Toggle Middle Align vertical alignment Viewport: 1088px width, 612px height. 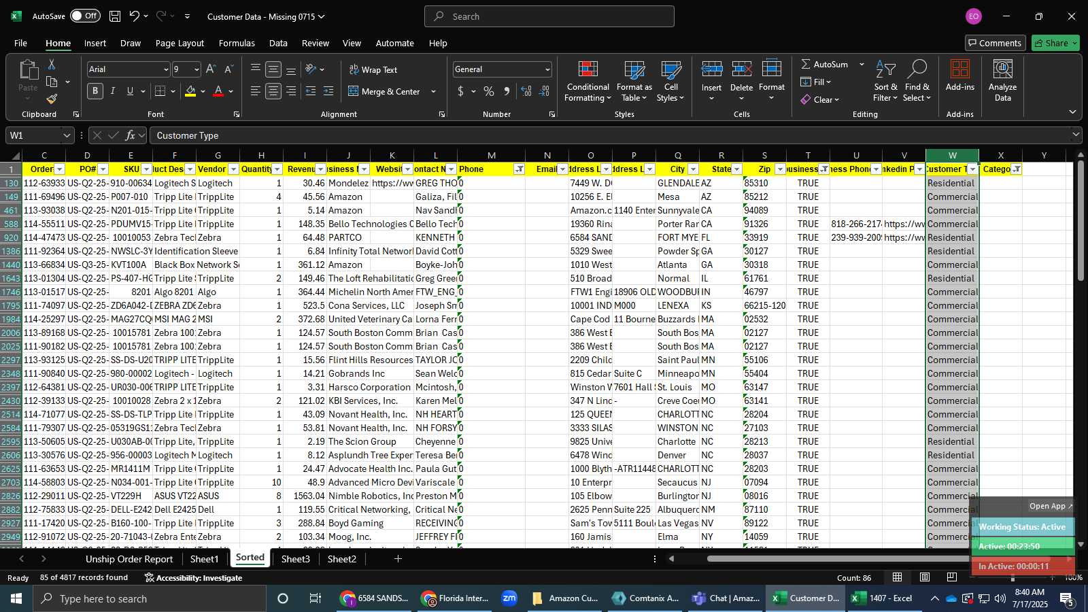(x=273, y=69)
